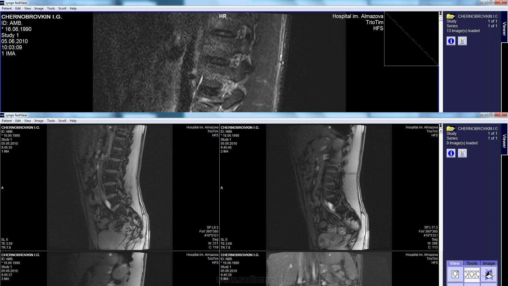The width and height of the screenshot is (508, 286).
Task: Open Image menu in top window
Action: pos(39,8)
